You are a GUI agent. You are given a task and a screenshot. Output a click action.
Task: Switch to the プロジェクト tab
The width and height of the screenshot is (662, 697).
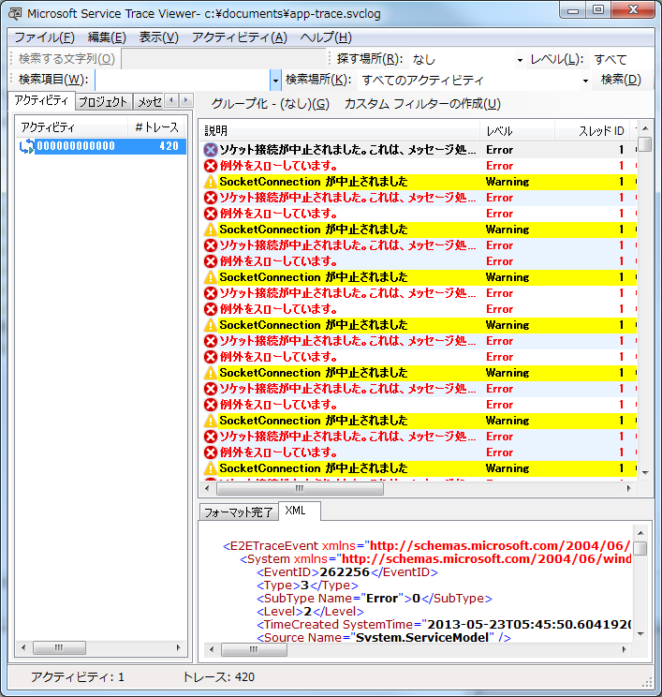point(103,102)
